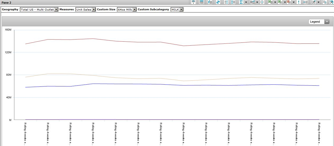Click the refresh arrows icon

point(218,2)
